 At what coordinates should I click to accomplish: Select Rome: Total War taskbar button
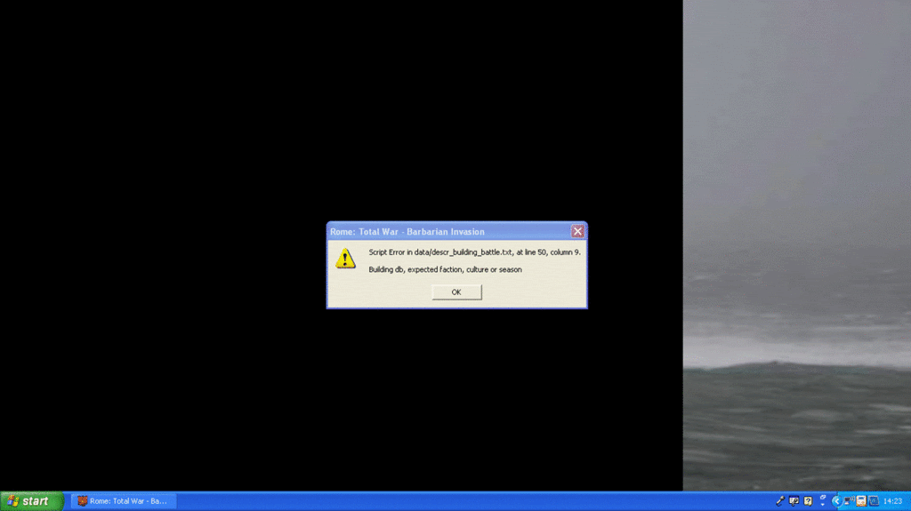[x=124, y=501]
